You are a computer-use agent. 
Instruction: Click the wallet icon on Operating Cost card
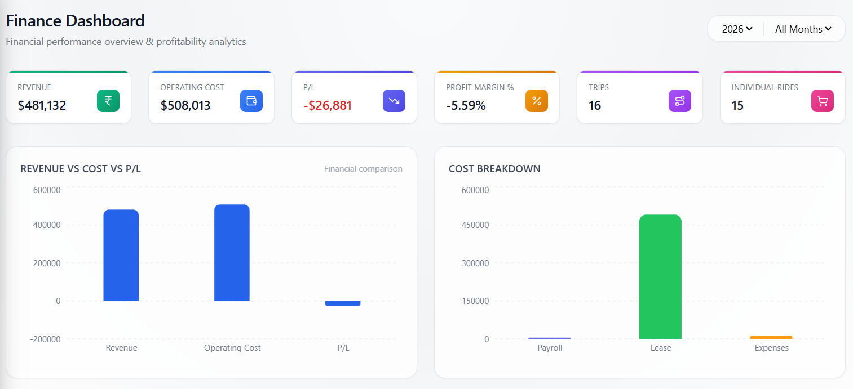tap(251, 101)
